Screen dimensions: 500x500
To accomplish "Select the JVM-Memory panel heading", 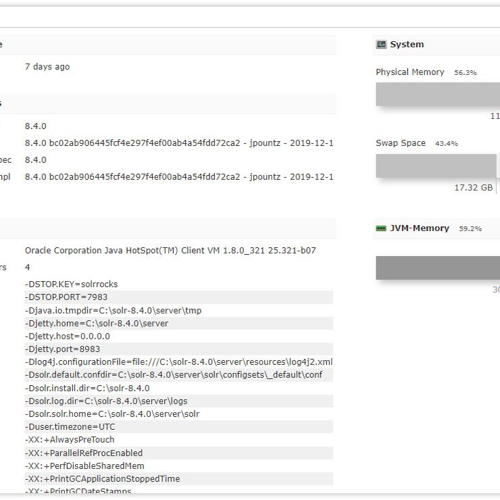I will (x=419, y=228).
